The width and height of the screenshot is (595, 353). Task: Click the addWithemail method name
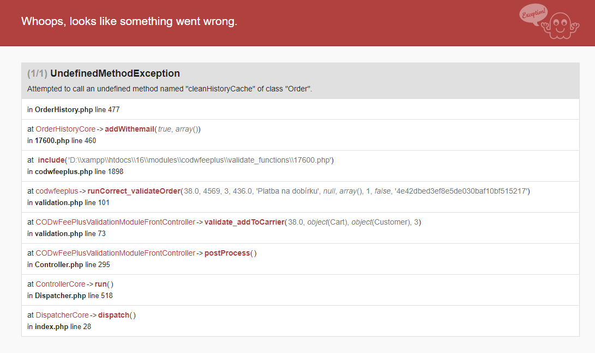129,129
